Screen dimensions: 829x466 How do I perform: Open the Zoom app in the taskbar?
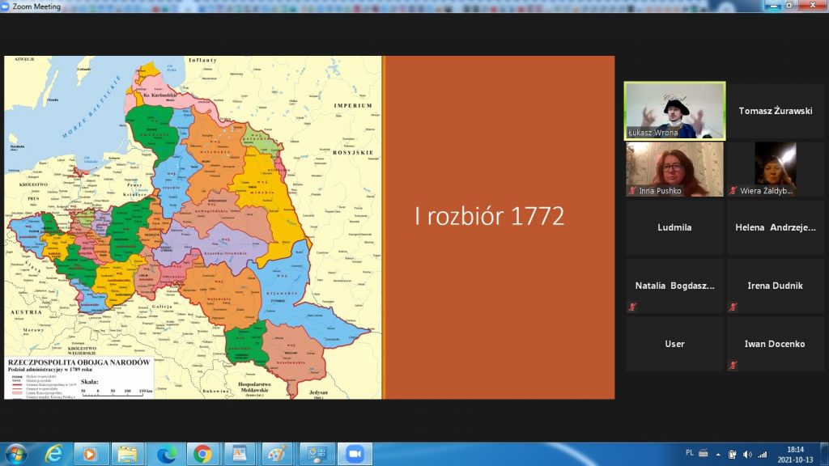point(354,454)
